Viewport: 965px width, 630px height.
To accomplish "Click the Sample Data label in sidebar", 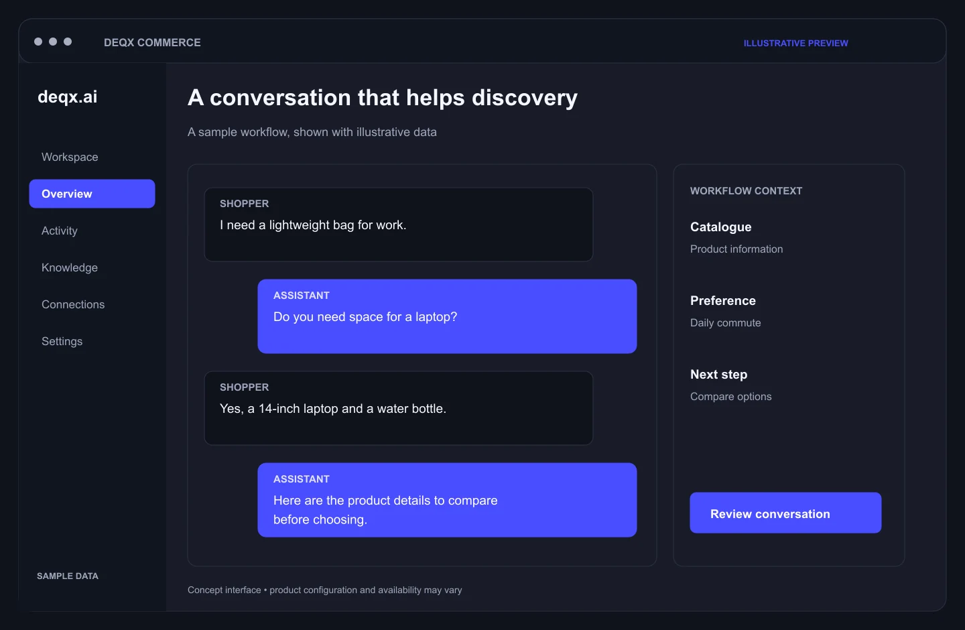I will point(68,576).
